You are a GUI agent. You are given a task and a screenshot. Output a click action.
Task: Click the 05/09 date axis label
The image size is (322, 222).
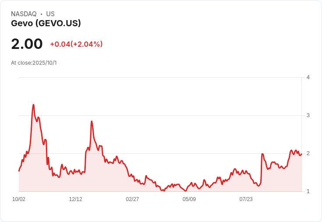tap(189, 199)
